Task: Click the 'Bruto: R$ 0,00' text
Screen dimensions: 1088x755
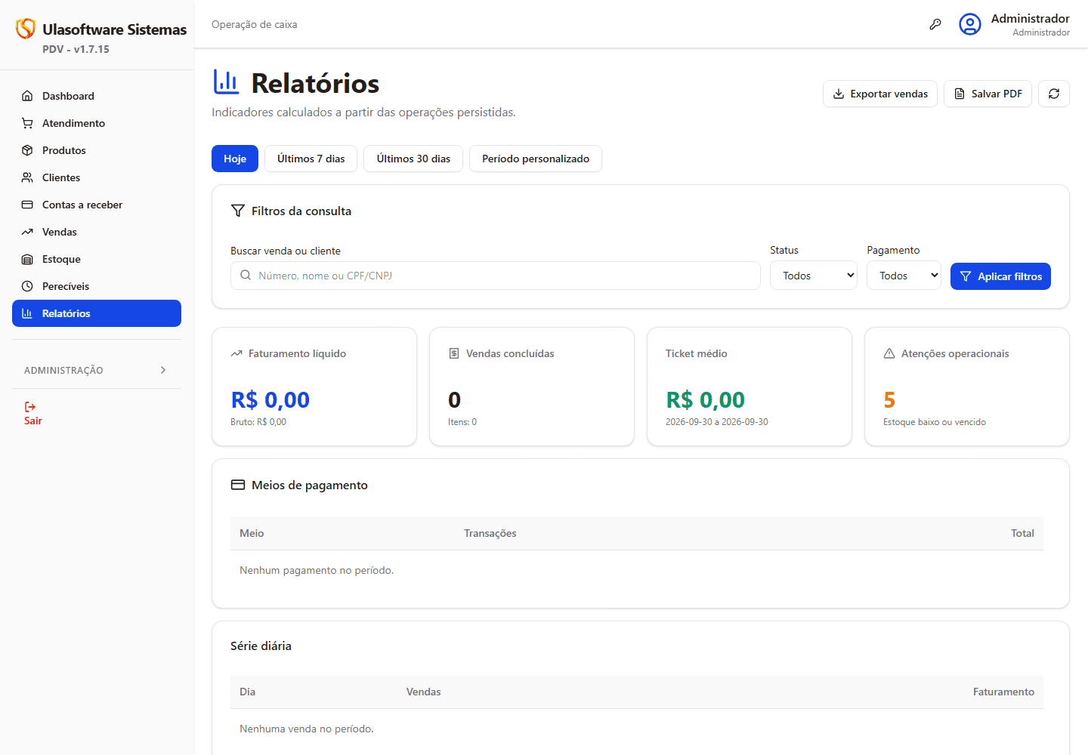Action: point(258,422)
